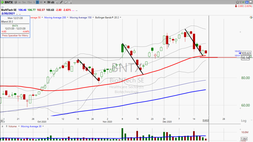Click the star favorite icon
The height and width of the screenshot is (142, 253).
click(x=237, y=2)
